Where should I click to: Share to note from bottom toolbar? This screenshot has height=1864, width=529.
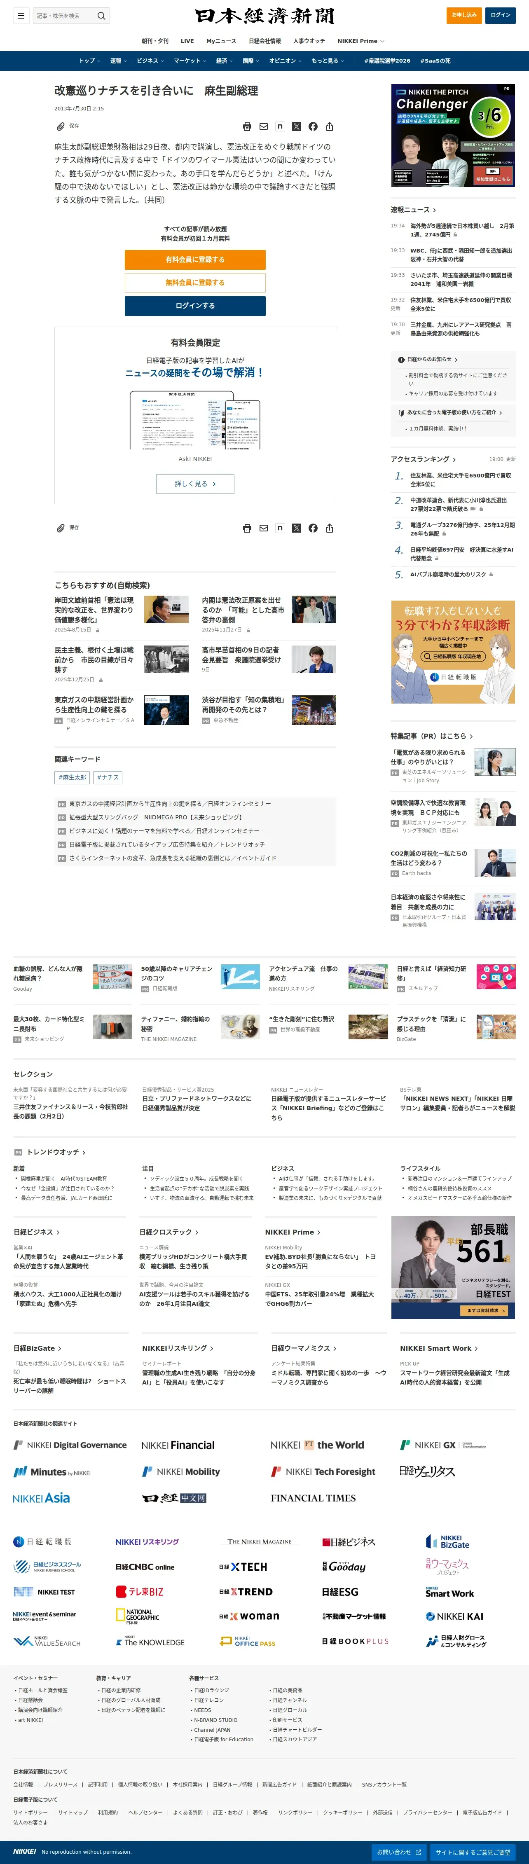pyautogui.click(x=280, y=528)
